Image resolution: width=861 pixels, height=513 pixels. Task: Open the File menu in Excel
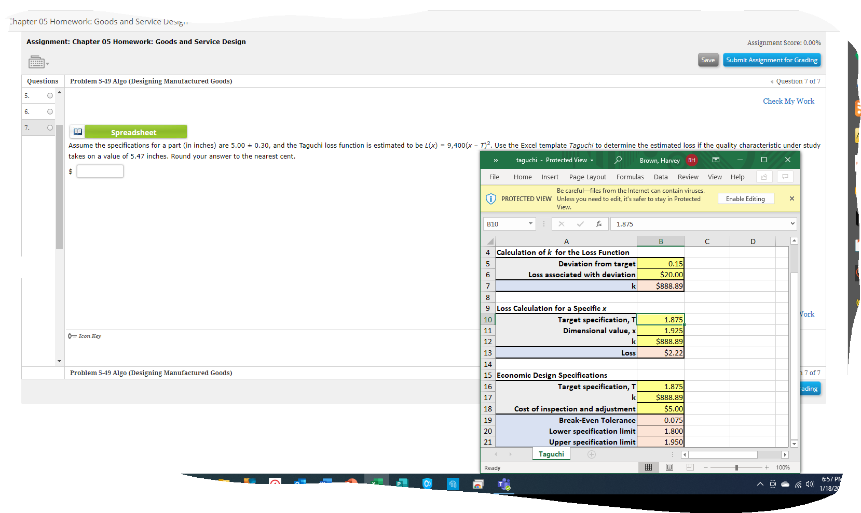494,177
